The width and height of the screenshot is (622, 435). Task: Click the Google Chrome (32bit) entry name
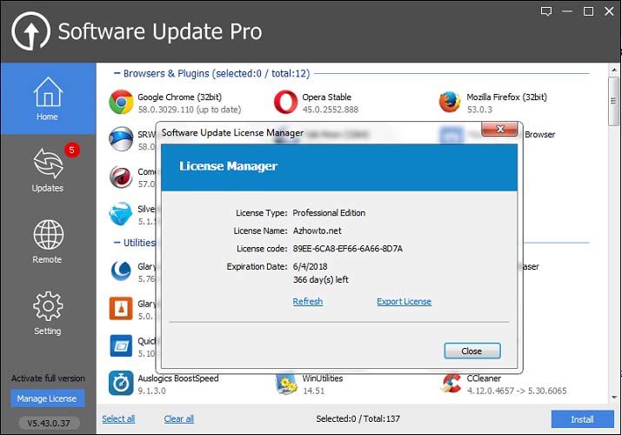(180, 97)
